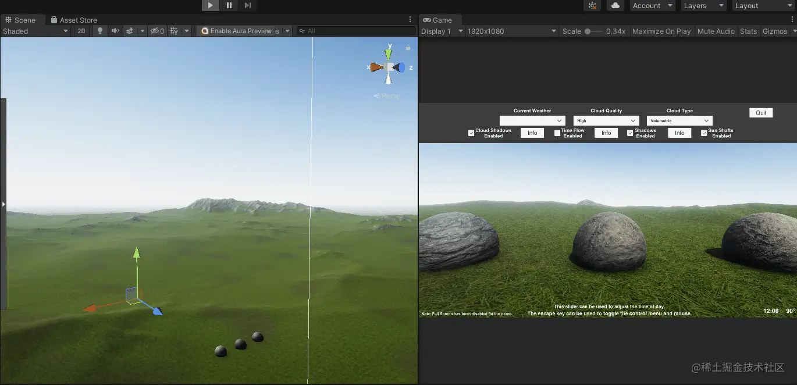This screenshot has height=385, width=797.
Task: Uncheck Shadows Enabled checkbox
Action: 630,133
